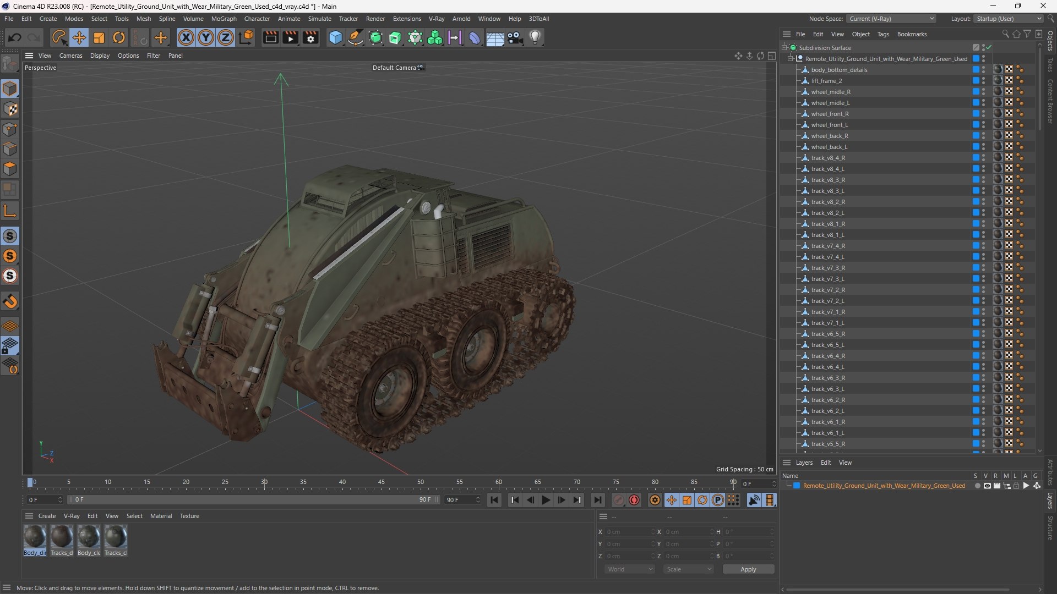This screenshot has width=1057, height=594.
Task: Open material manager Create menu
Action: point(47,516)
